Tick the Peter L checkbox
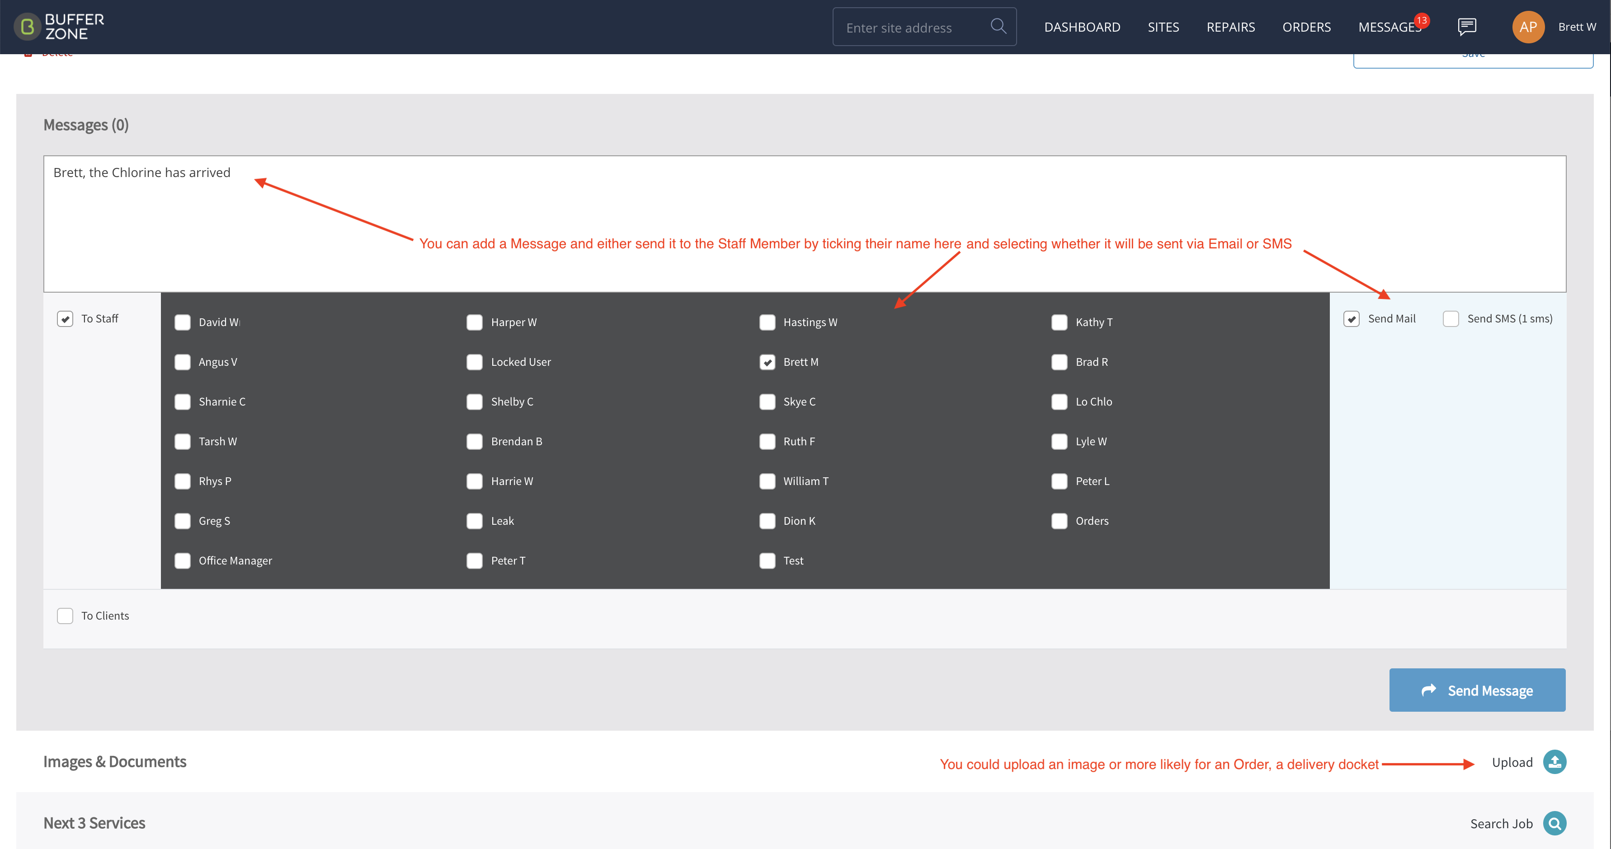Viewport: 1611px width, 849px height. pos(1059,481)
